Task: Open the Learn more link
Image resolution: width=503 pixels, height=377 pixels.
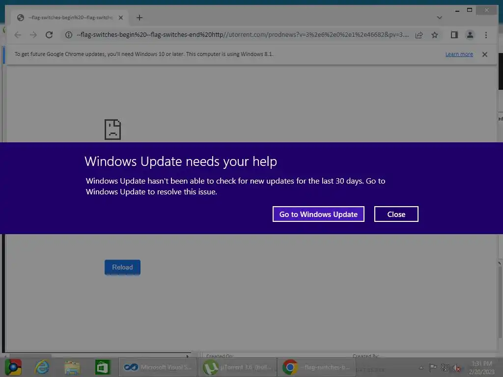Action: (459, 54)
